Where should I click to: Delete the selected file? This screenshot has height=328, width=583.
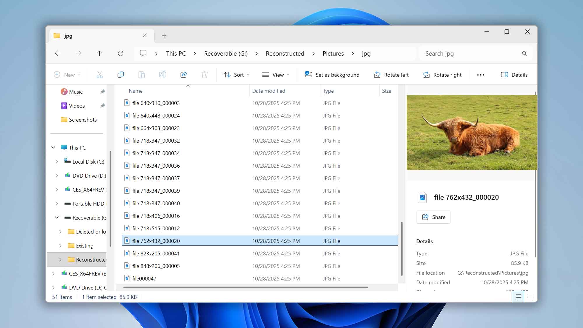click(205, 75)
